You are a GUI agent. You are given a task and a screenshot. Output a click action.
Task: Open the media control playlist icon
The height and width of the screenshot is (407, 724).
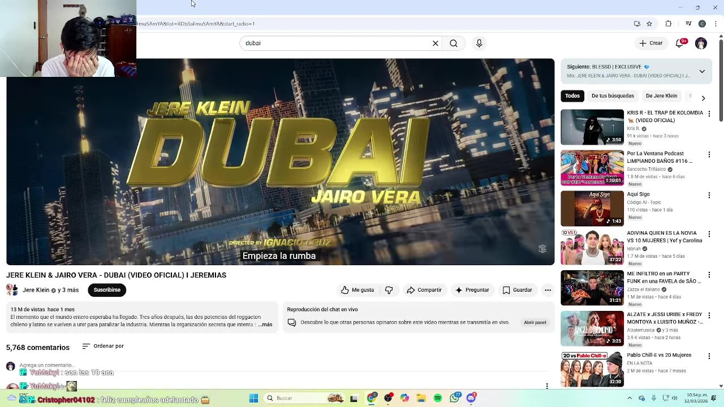point(688,24)
